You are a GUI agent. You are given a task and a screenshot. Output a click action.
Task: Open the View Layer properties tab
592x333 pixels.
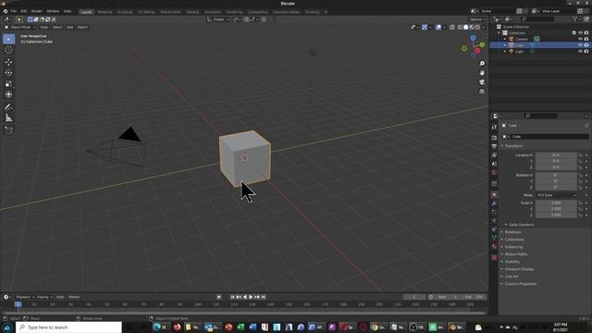(x=494, y=155)
